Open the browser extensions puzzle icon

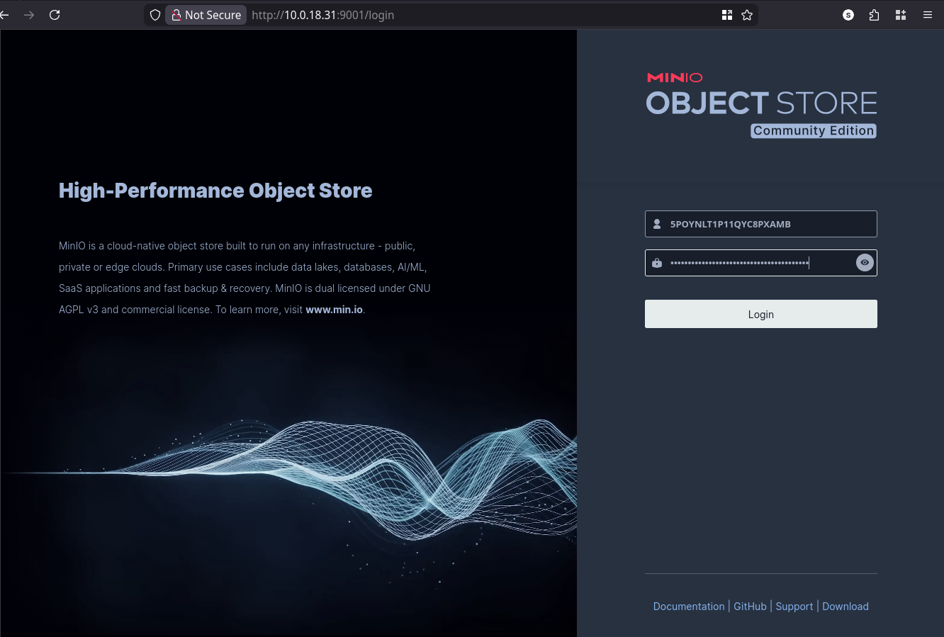(x=874, y=15)
